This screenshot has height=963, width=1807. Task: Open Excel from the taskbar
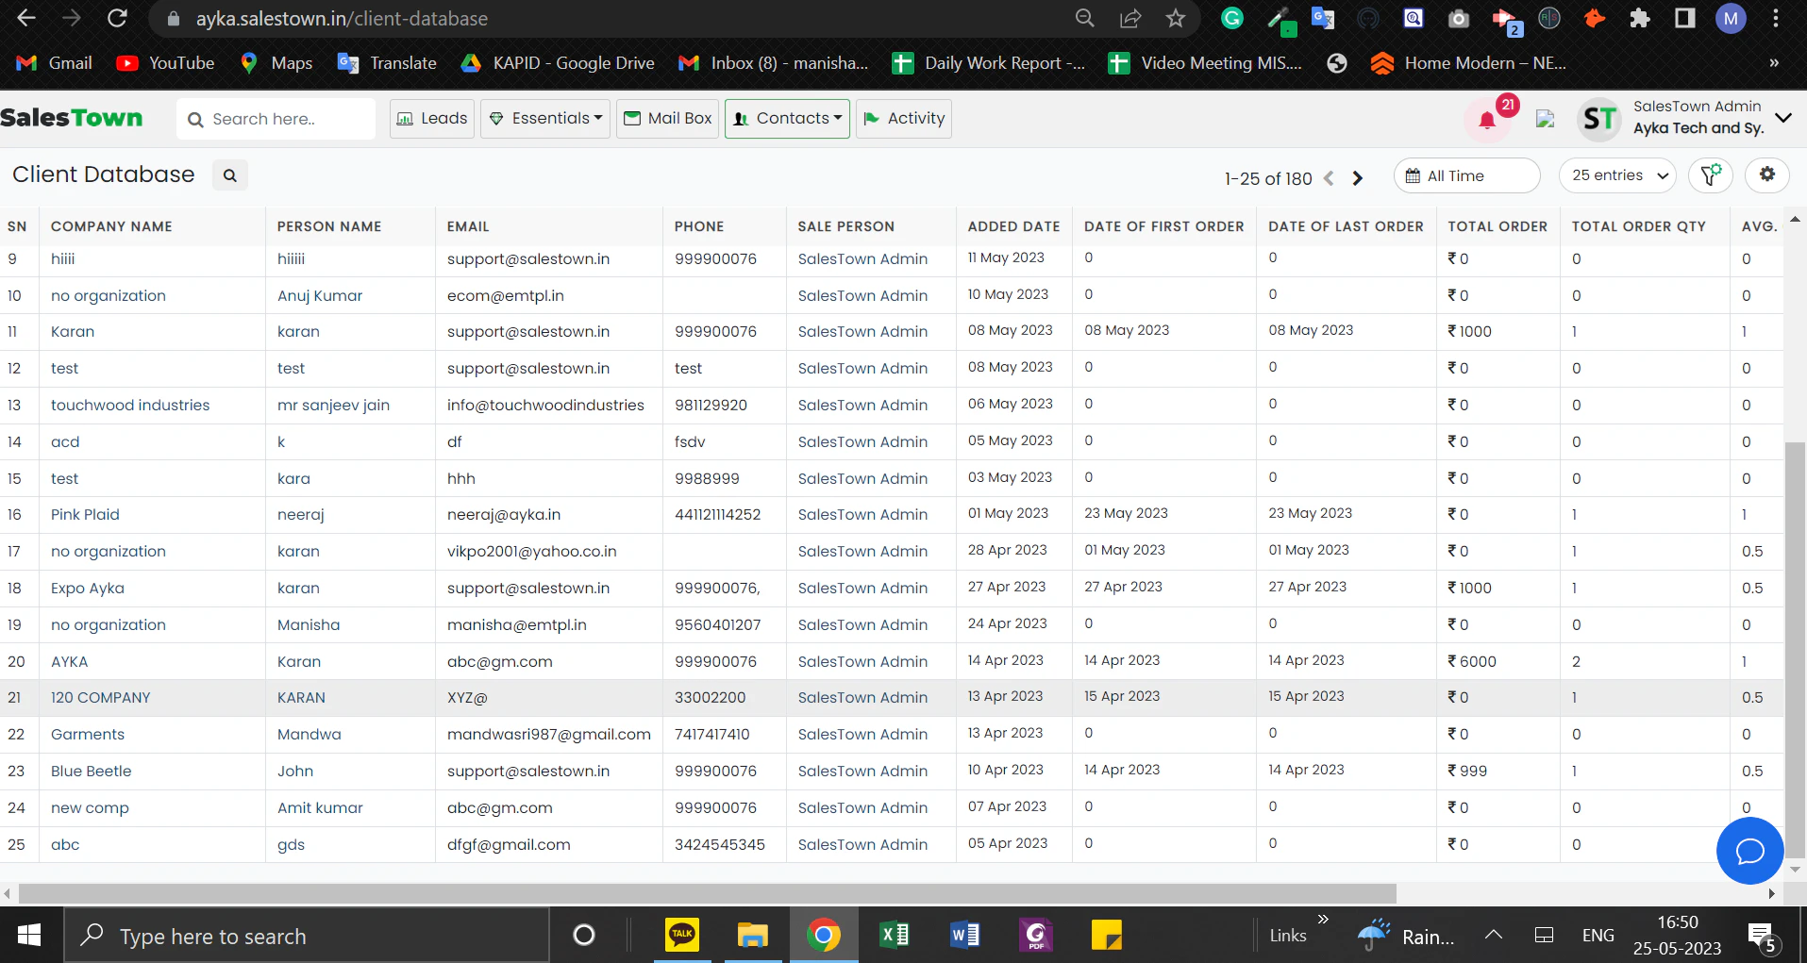(x=894, y=935)
